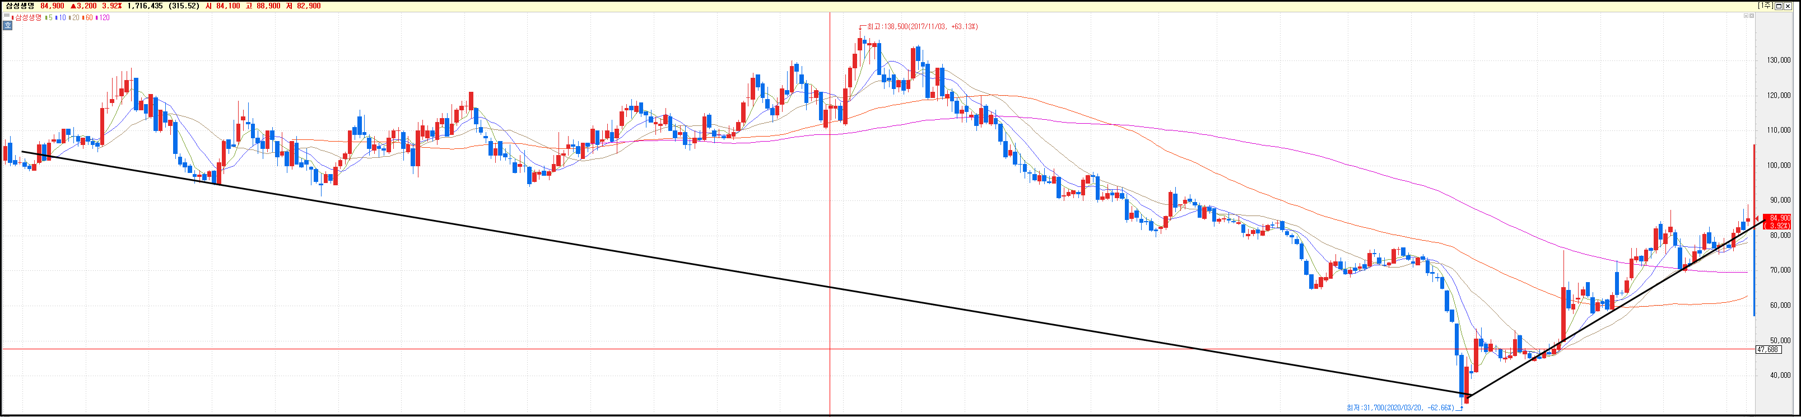Click the 최고:138,500 high annotation label

click(x=922, y=26)
